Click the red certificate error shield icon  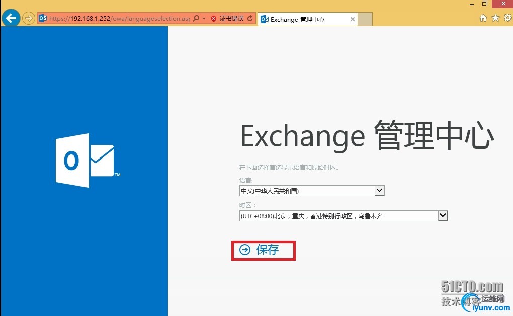(214, 19)
